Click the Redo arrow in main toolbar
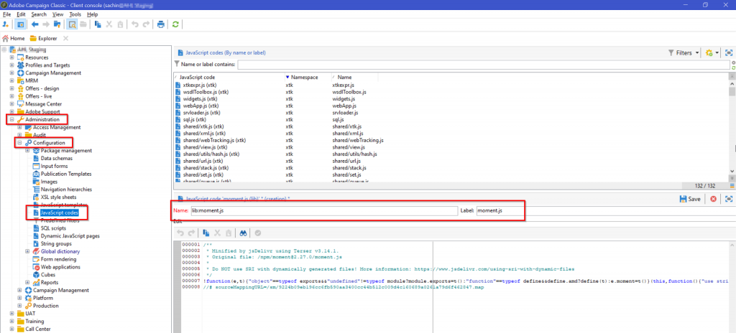This screenshot has height=333, width=736. pos(146,24)
